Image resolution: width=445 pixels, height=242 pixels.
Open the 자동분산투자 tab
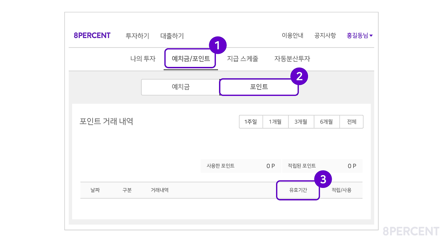(291, 59)
